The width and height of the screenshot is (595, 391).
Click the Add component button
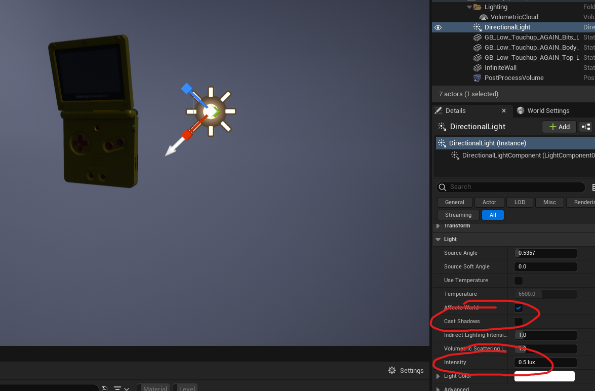pos(560,127)
